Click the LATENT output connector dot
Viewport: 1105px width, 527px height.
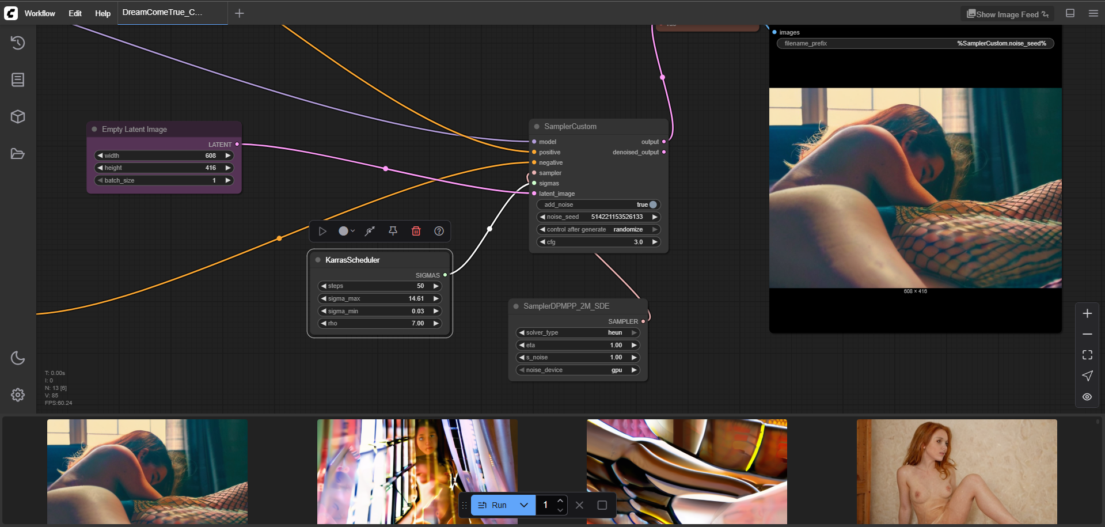(237, 144)
